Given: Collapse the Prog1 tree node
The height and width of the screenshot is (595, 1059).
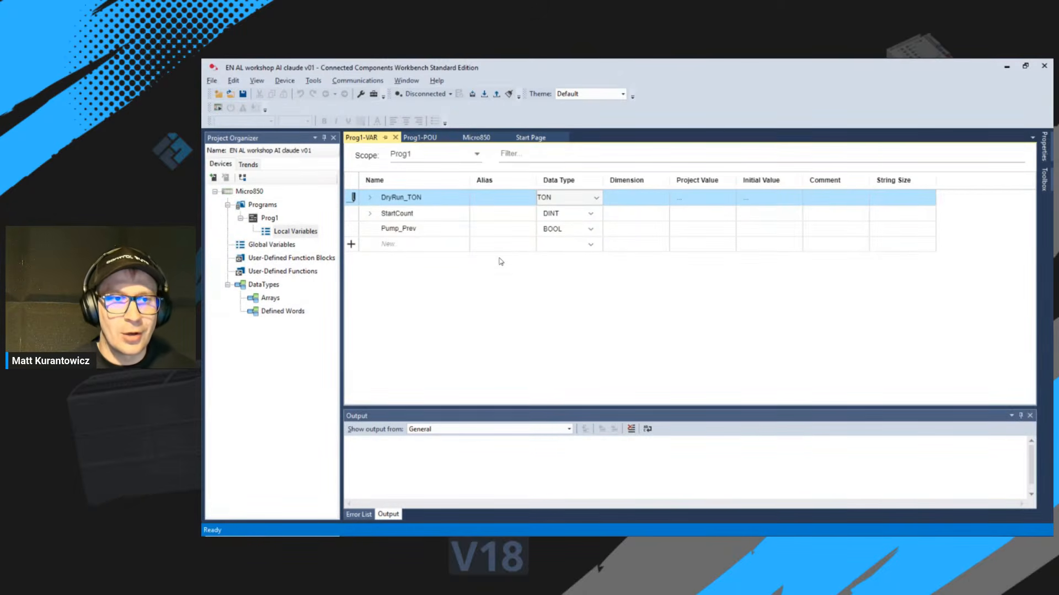Looking at the screenshot, I should 240,218.
